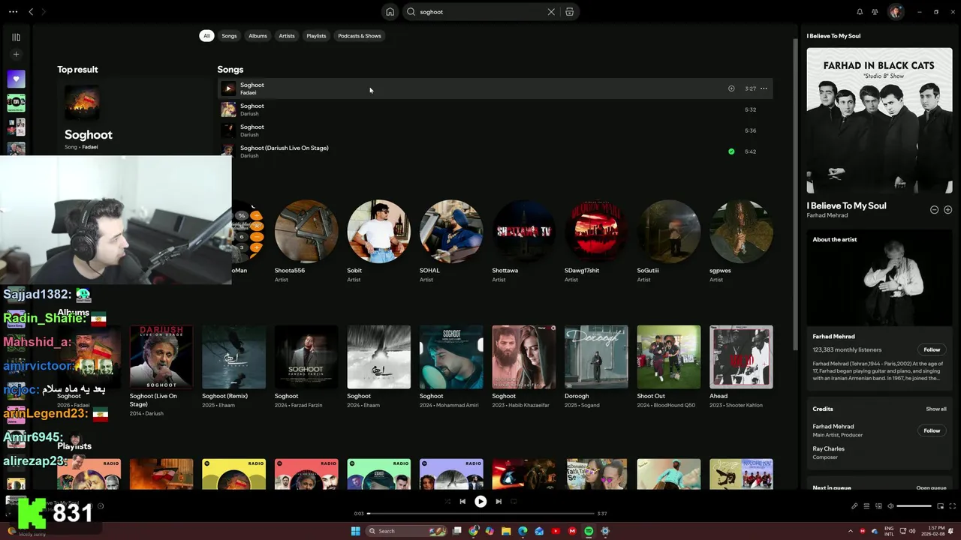This screenshot has width=961, height=540.
Task: Toggle repeat in player bar
Action: click(514, 502)
